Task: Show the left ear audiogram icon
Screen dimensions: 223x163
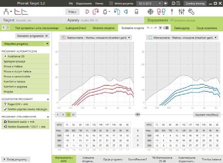Action: (x=25, y=12)
